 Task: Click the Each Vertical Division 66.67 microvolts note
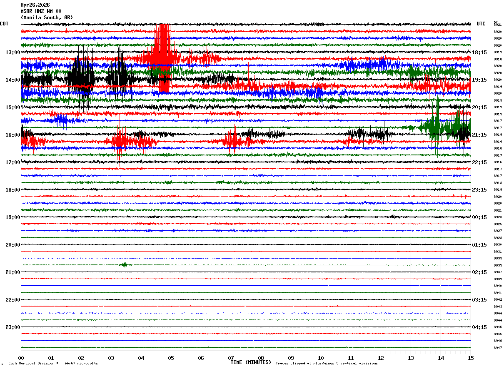pos(53,364)
